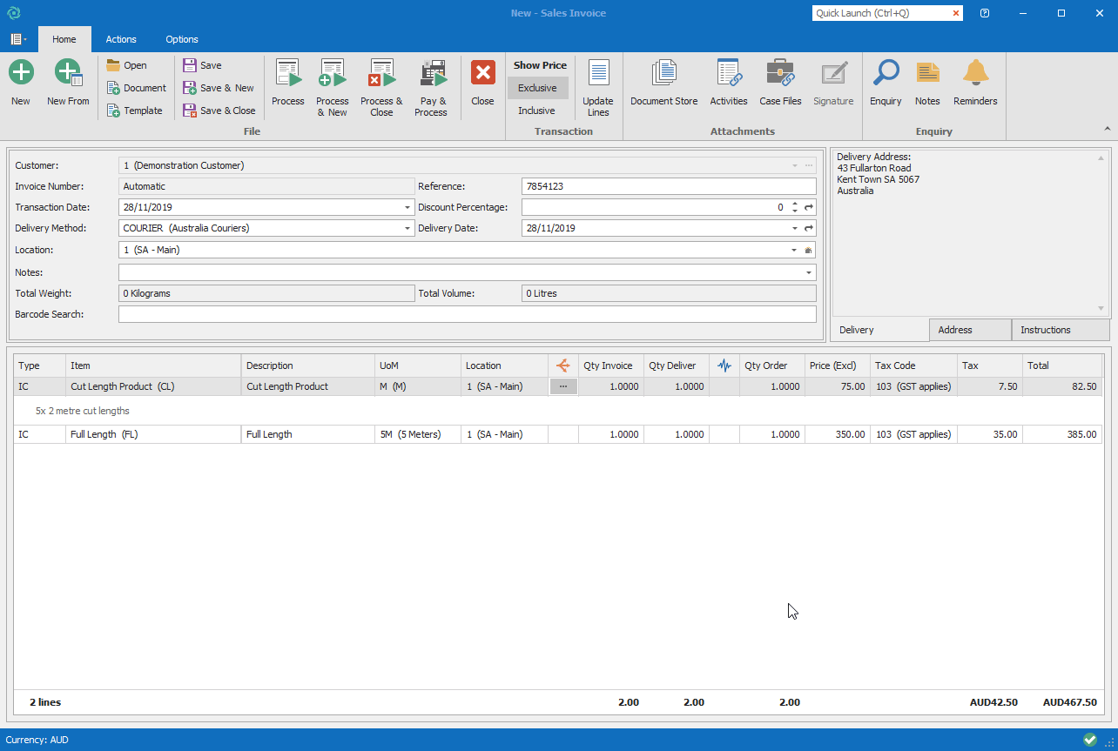Switch to Inclusive price display

point(536,111)
